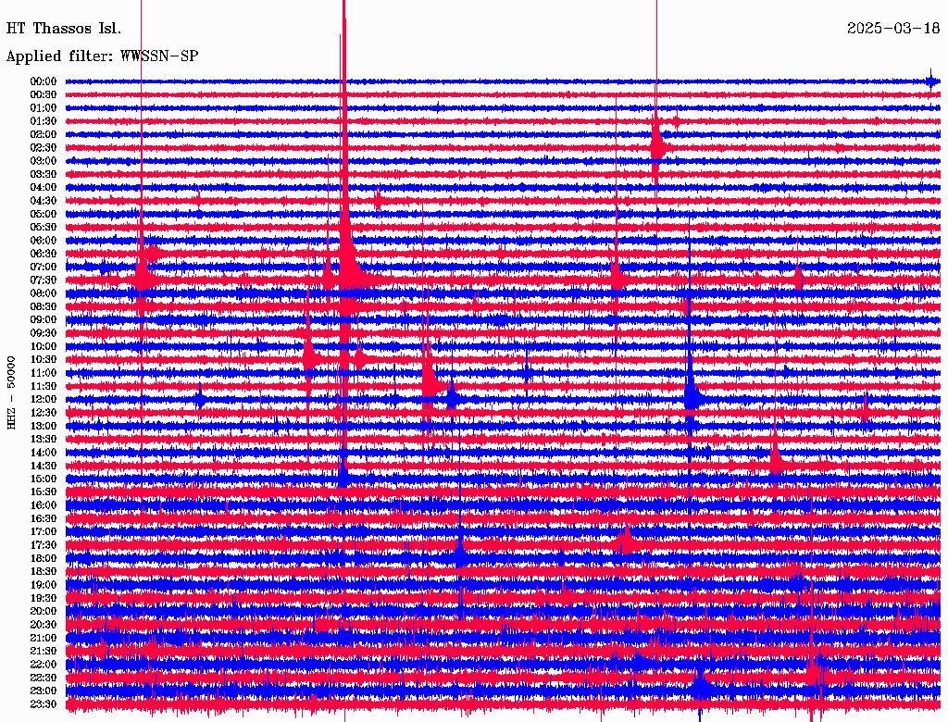This screenshot has width=948, height=722.
Task: Select the 04:00 time row label
Action: coord(44,188)
